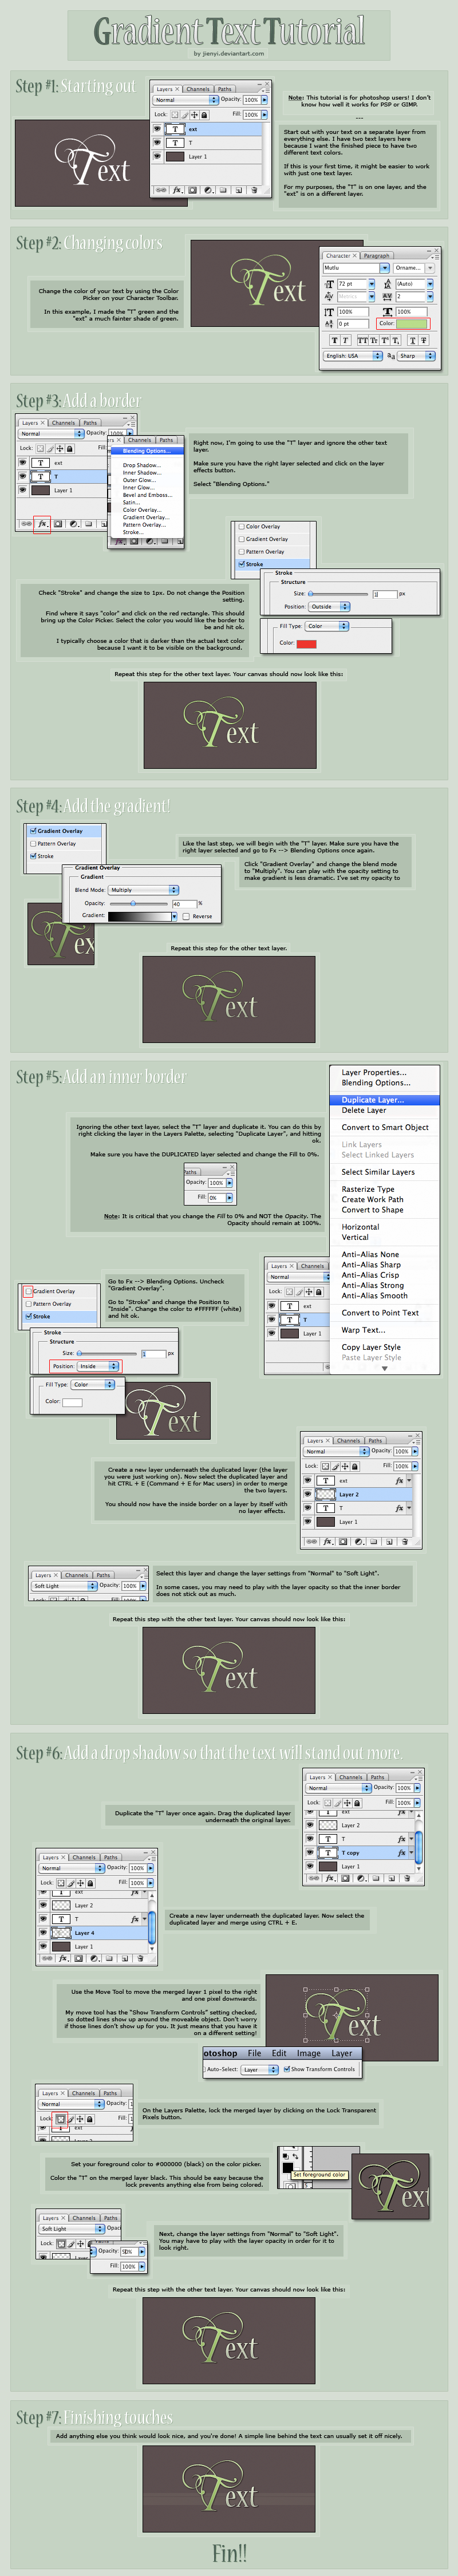Open English: USA language dropdown

pyautogui.click(x=353, y=356)
